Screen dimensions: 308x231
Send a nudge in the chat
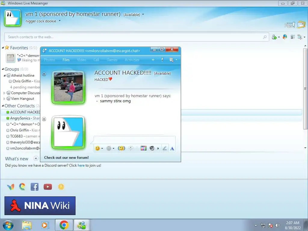tap(122, 148)
